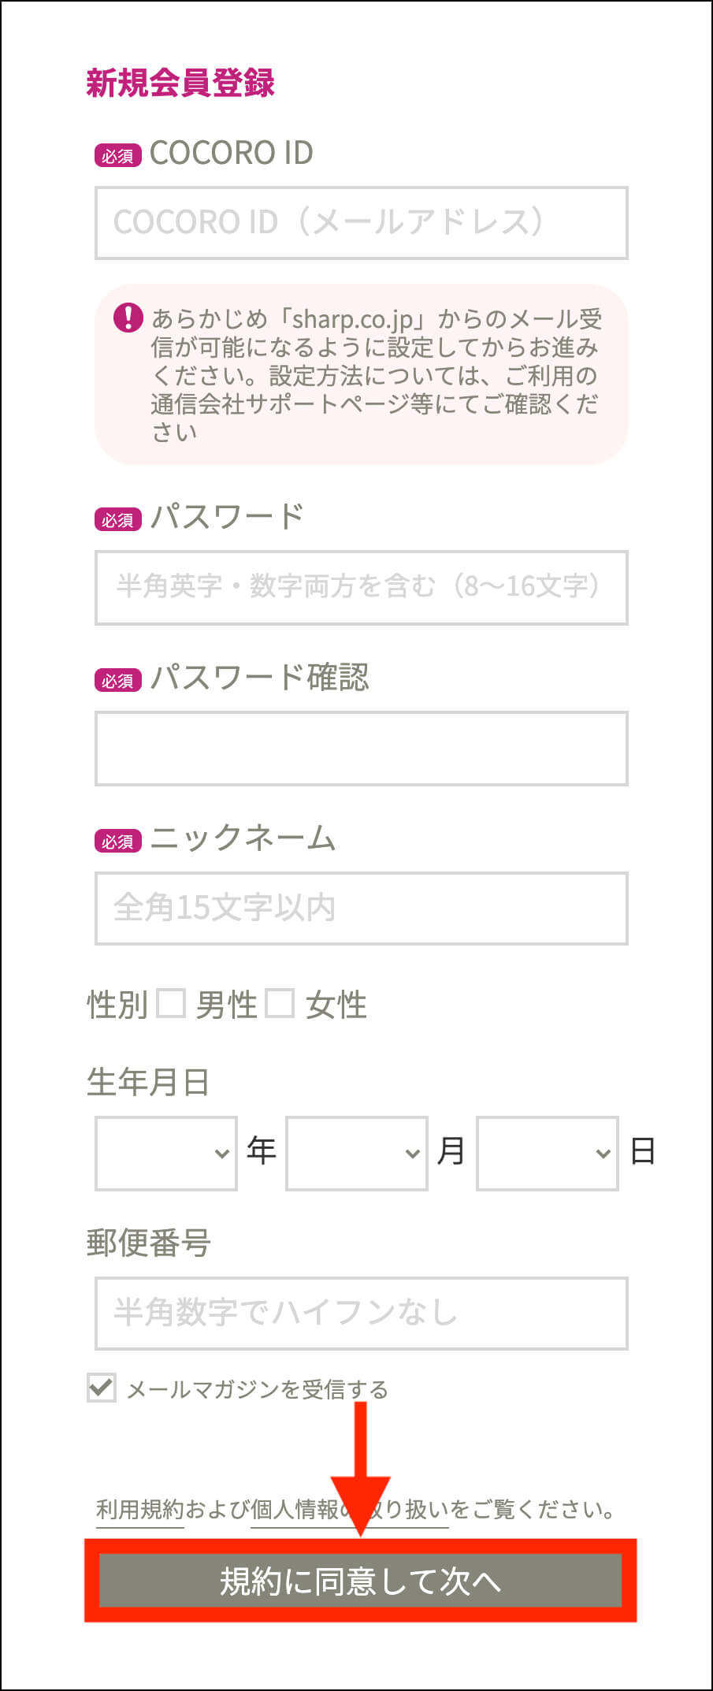Click the 必須 badge beside ニックネーム
The height and width of the screenshot is (1691, 713).
[118, 841]
